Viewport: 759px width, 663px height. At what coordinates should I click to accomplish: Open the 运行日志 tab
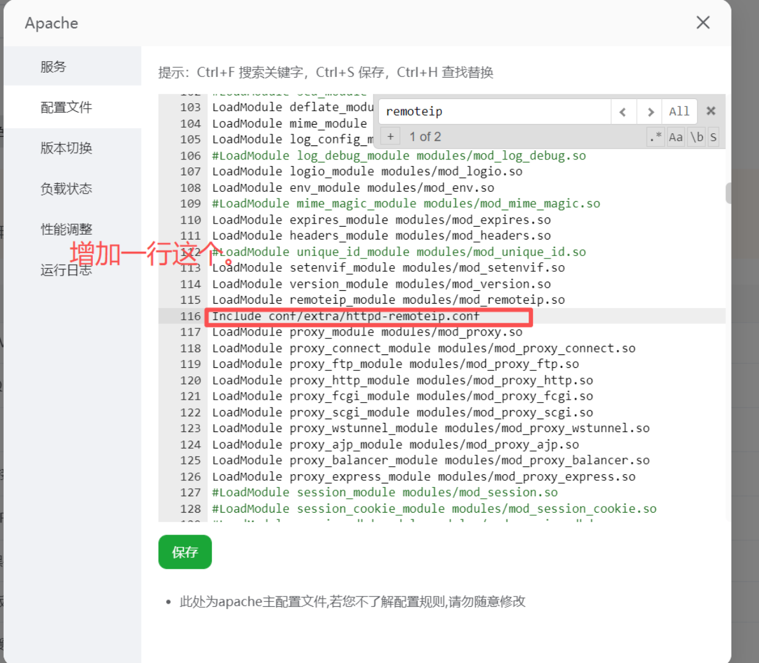(x=72, y=270)
